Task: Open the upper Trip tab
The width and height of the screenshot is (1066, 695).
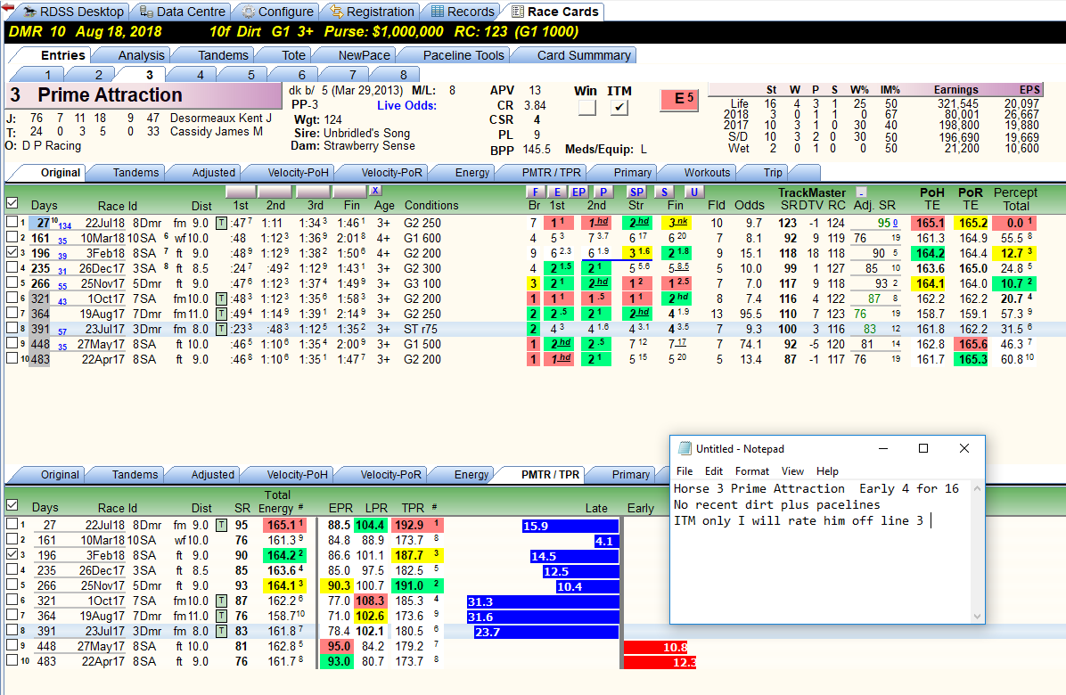Action: (772, 173)
